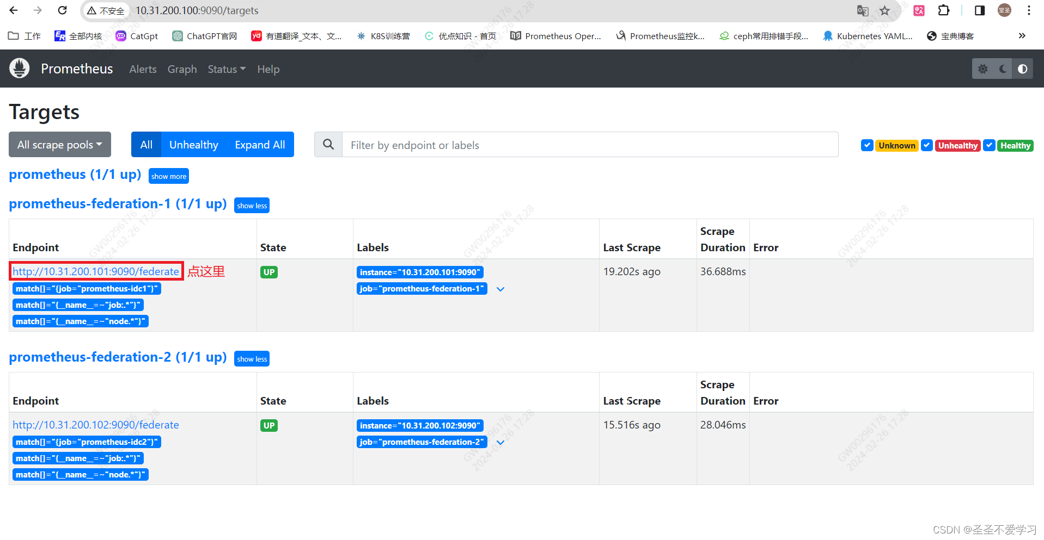1044x540 pixels.
Task: Open the 优点知识 - 首页 bookmark
Action: pos(460,36)
